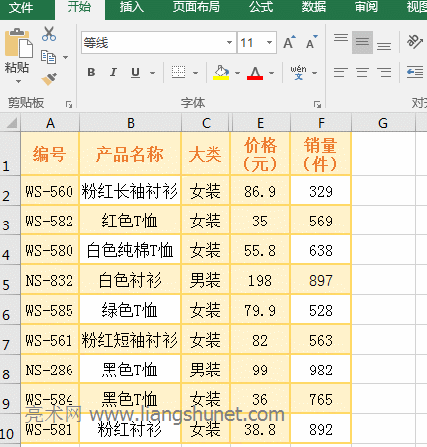Expand fill color palette arrow
The width and height of the screenshot is (427, 447).
coord(237,73)
